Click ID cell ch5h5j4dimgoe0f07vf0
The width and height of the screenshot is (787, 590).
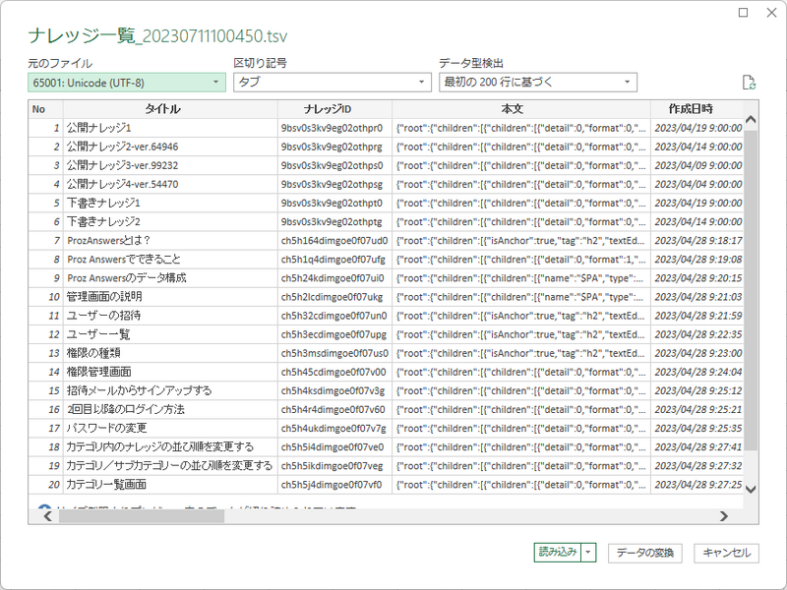(x=334, y=485)
